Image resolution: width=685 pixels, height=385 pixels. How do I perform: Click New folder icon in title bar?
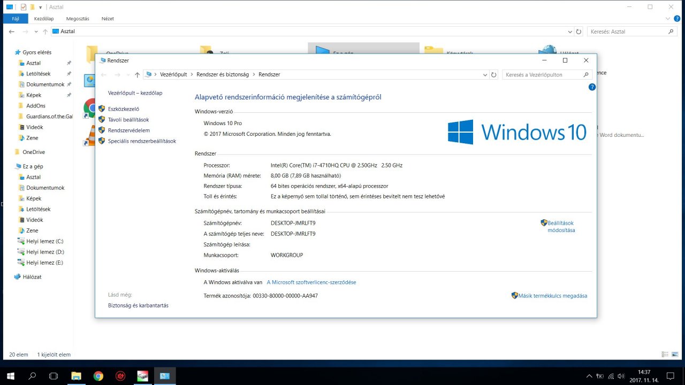(x=32, y=7)
